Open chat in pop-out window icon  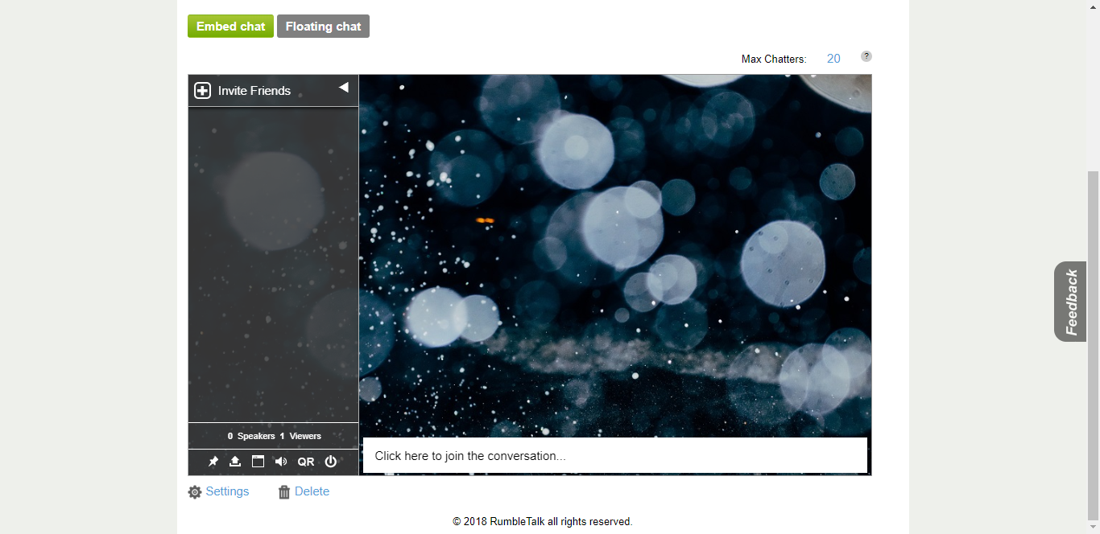tap(258, 462)
